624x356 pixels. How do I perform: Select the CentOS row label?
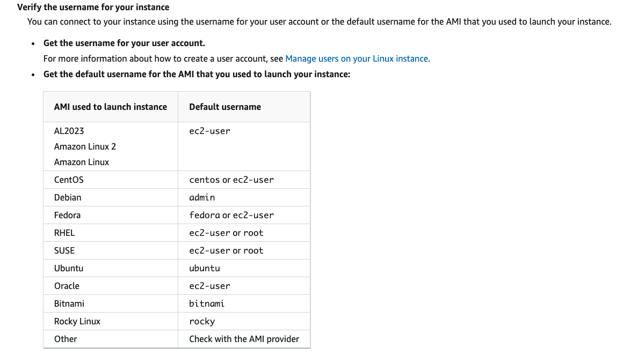[x=69, y=180]
